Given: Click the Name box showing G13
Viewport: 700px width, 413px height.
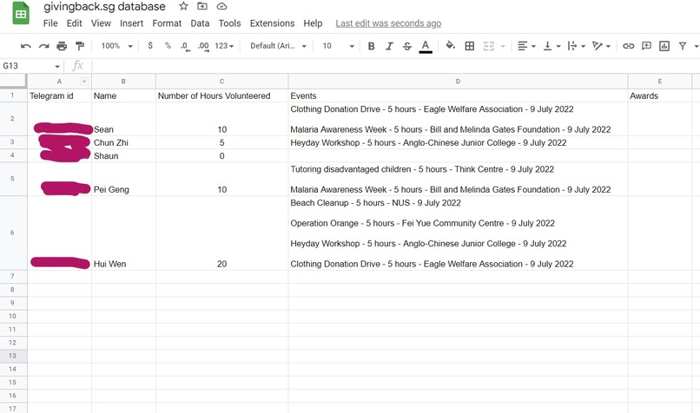Looking at the screenshot, I should pyautogui.click(x=31, y=66).
